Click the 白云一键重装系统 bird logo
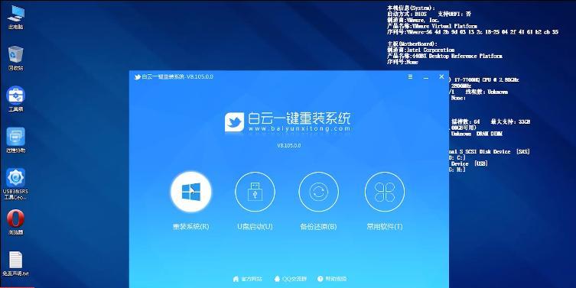576x288 pixels. pos(234,122)
